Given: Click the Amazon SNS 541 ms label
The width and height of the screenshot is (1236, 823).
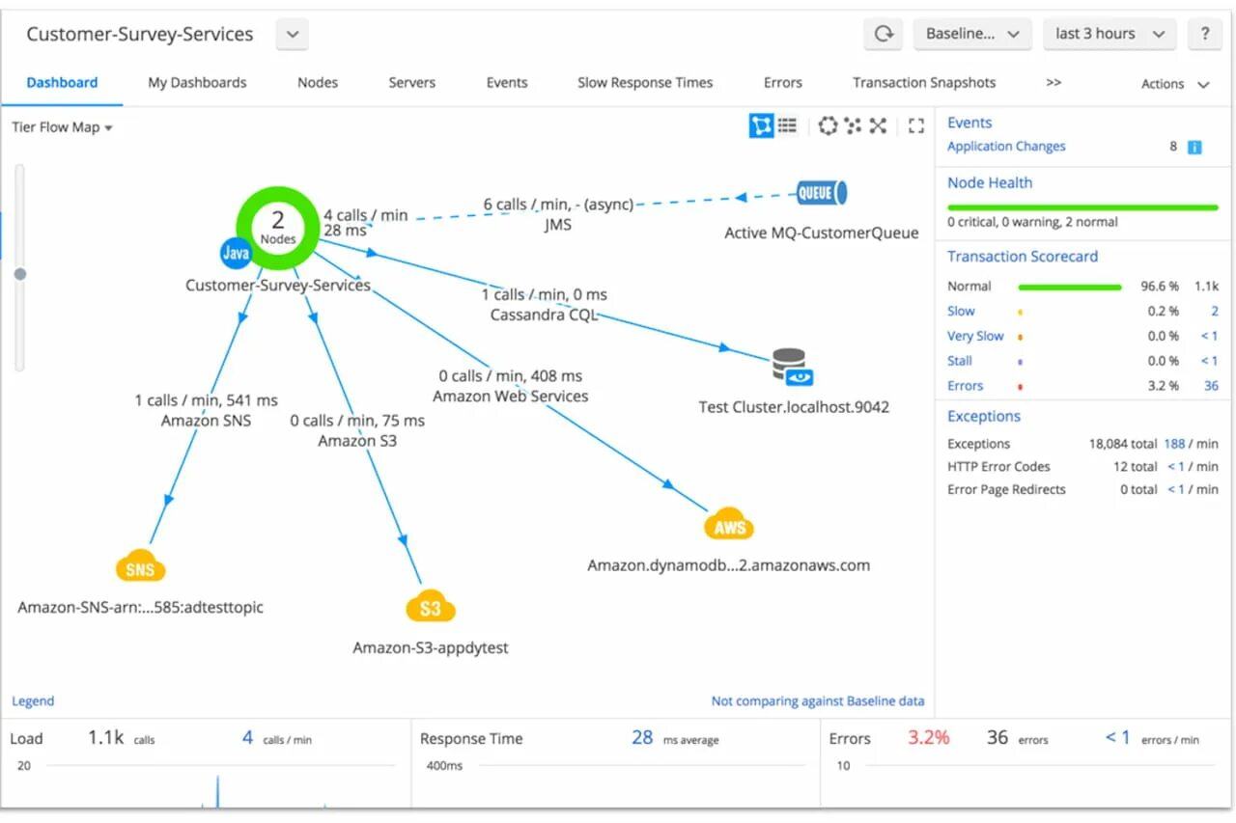Looking at the screenshot, I should click(x=206, y=410).
